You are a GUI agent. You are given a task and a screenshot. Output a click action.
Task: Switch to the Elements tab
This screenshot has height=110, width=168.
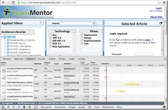[7, 59]
